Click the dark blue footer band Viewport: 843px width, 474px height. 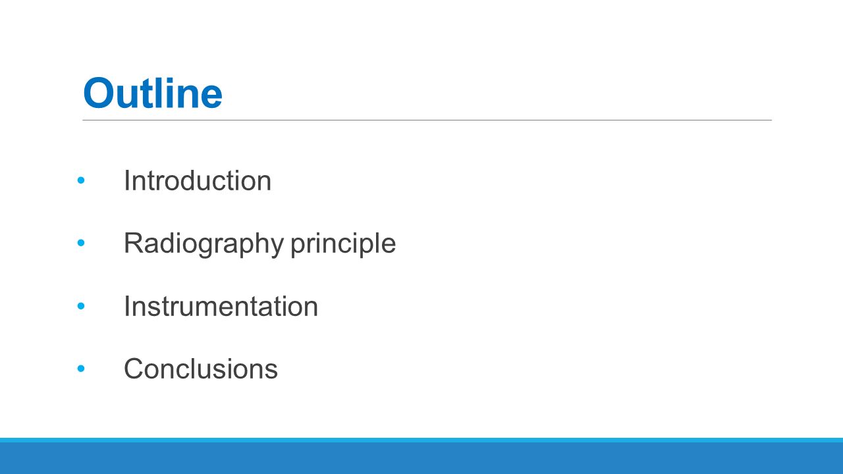(421, 458)
